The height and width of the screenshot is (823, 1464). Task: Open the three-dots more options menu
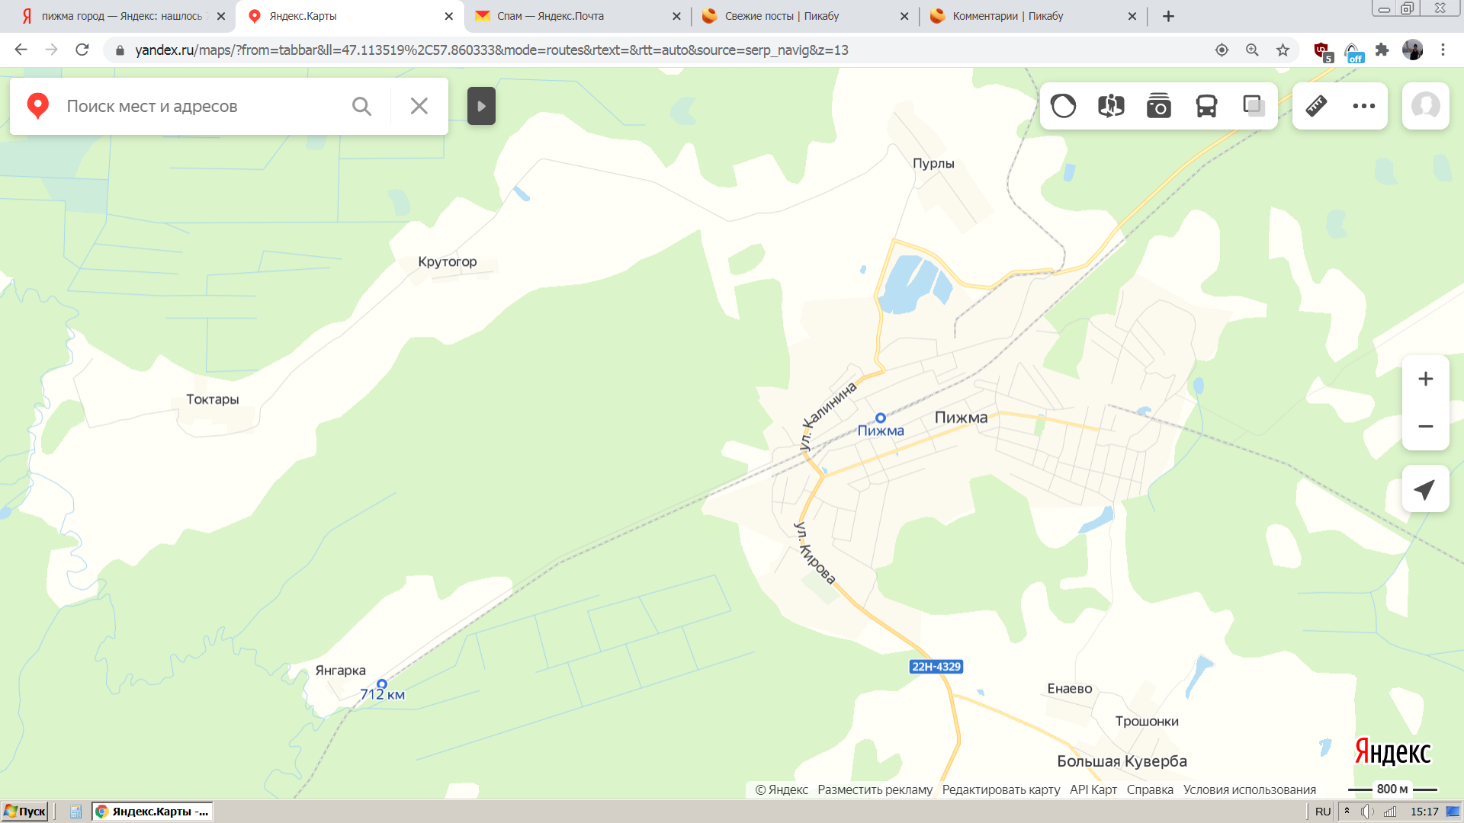(x=1363, y=106)
